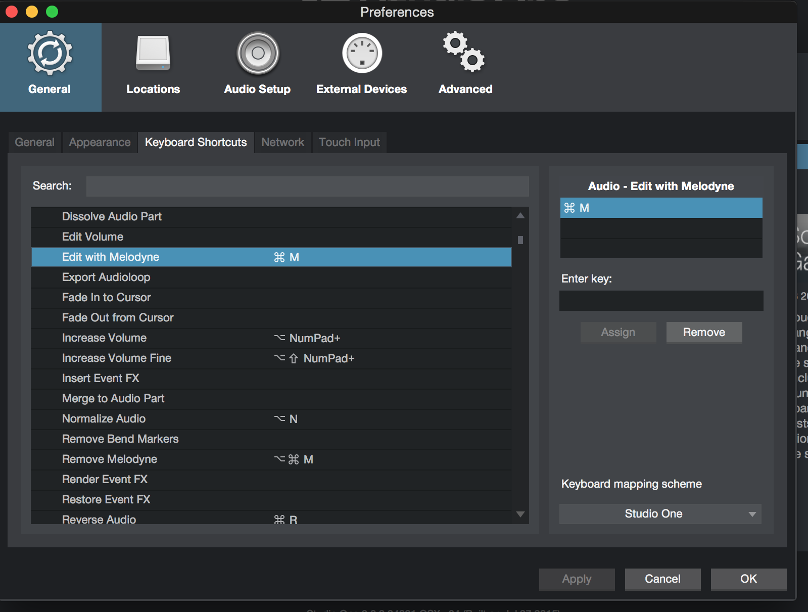Select the ⌘ M entry in assigned keys list

tap(661, 208)
